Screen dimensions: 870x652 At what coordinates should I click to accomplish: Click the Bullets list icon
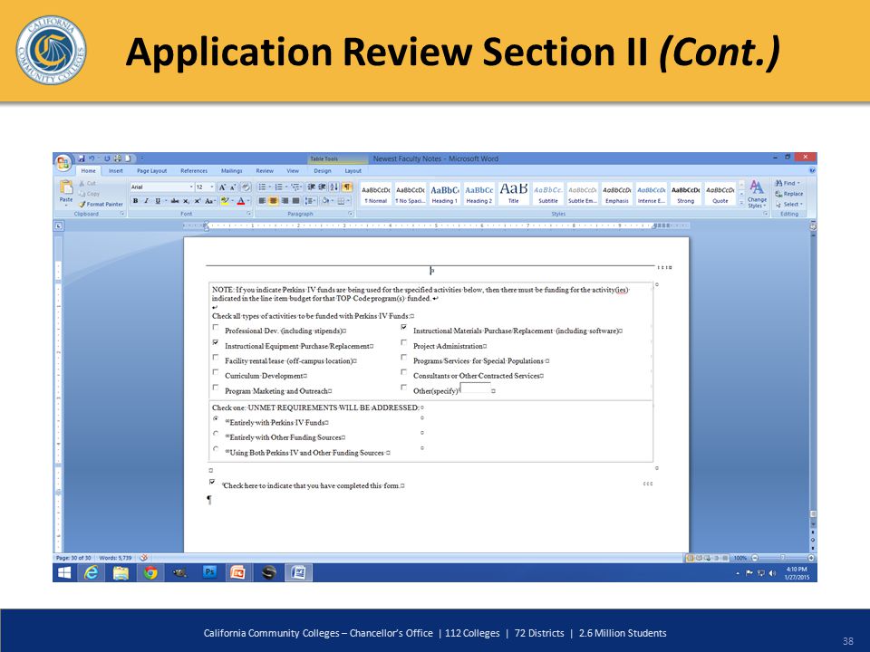(x=263, y=187)
